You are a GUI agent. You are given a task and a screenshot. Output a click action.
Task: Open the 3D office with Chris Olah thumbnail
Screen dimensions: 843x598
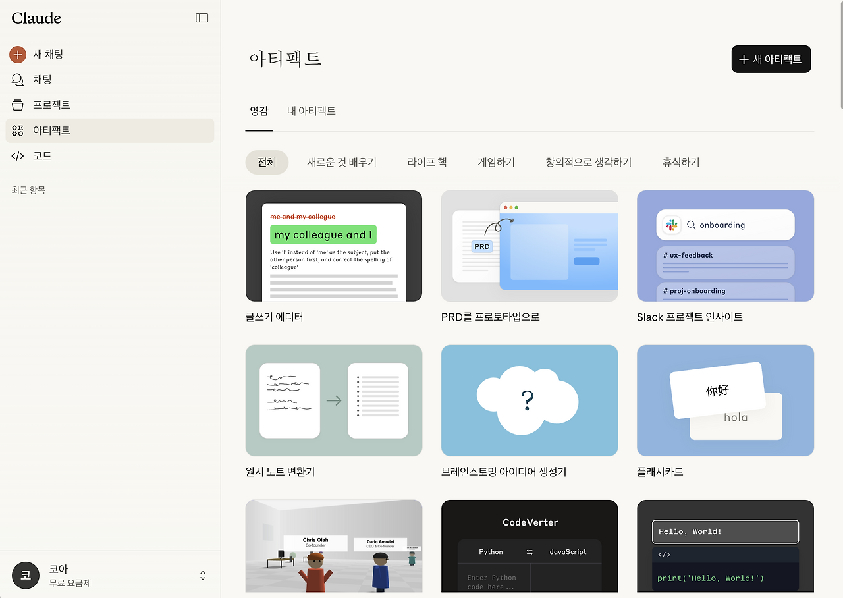[x=334, y=546]
